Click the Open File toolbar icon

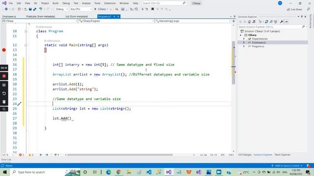click(26, 9)
